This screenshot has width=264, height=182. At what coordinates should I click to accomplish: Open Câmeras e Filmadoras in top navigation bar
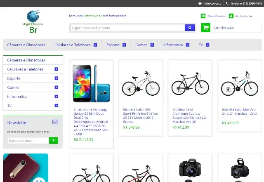[26, 45]
